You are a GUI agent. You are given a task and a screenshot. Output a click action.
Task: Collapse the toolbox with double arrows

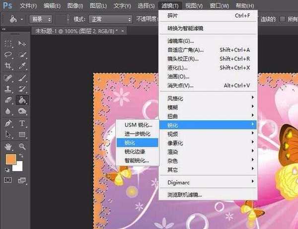pyautogui.click(x=4, y=29)
